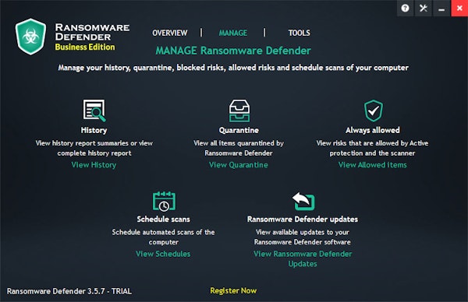This screenshot has width=468, height=302.
Task: Close the Ransomware Defender window
Action: click(459, 8)
